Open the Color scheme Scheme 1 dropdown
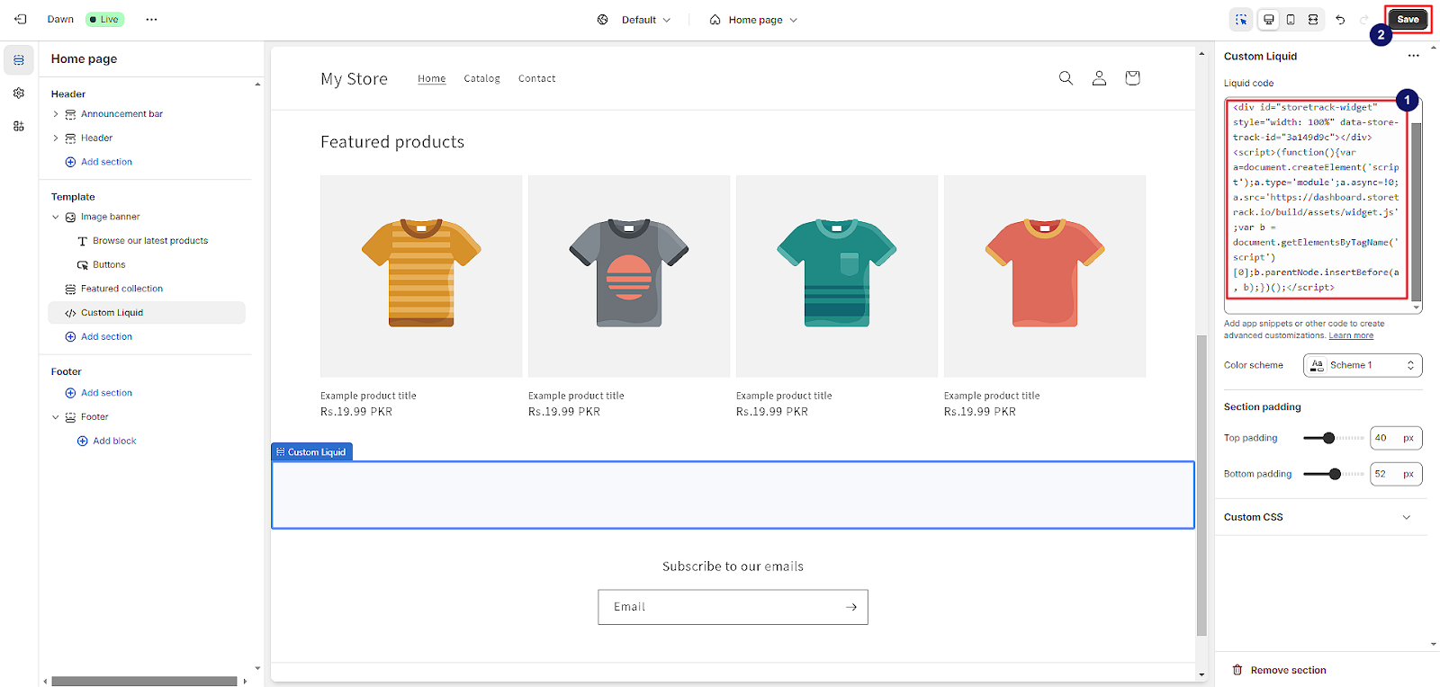Viewport: 1440px width, 687px height. pyautogui.click(x=1363, y=365)
